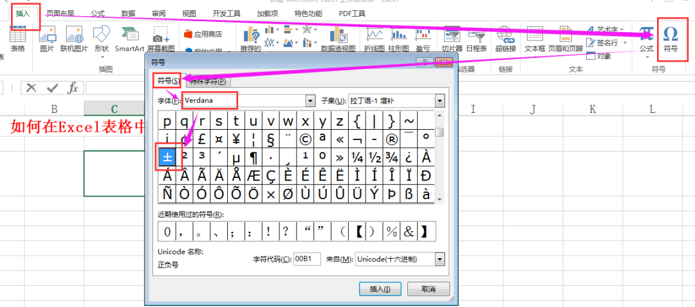
Task: Select the copyright © symbol in grid
Action: 305,139
